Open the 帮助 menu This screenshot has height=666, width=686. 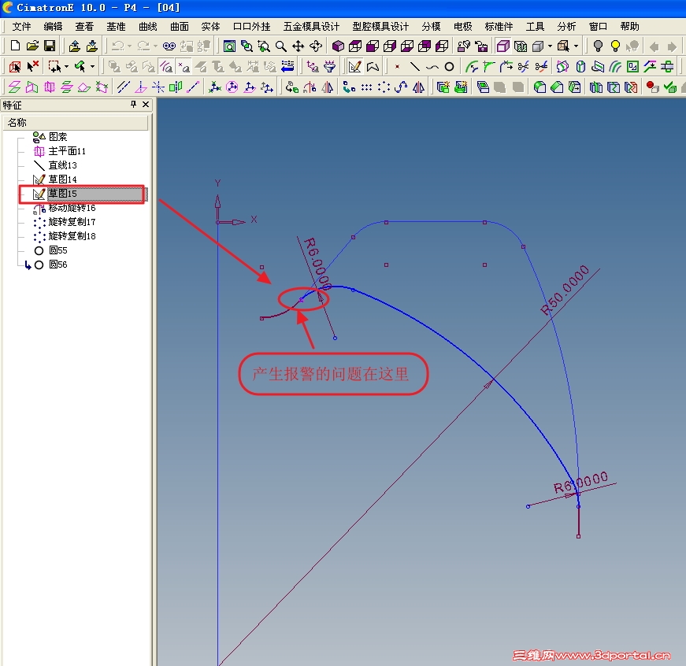coord(629,27)
